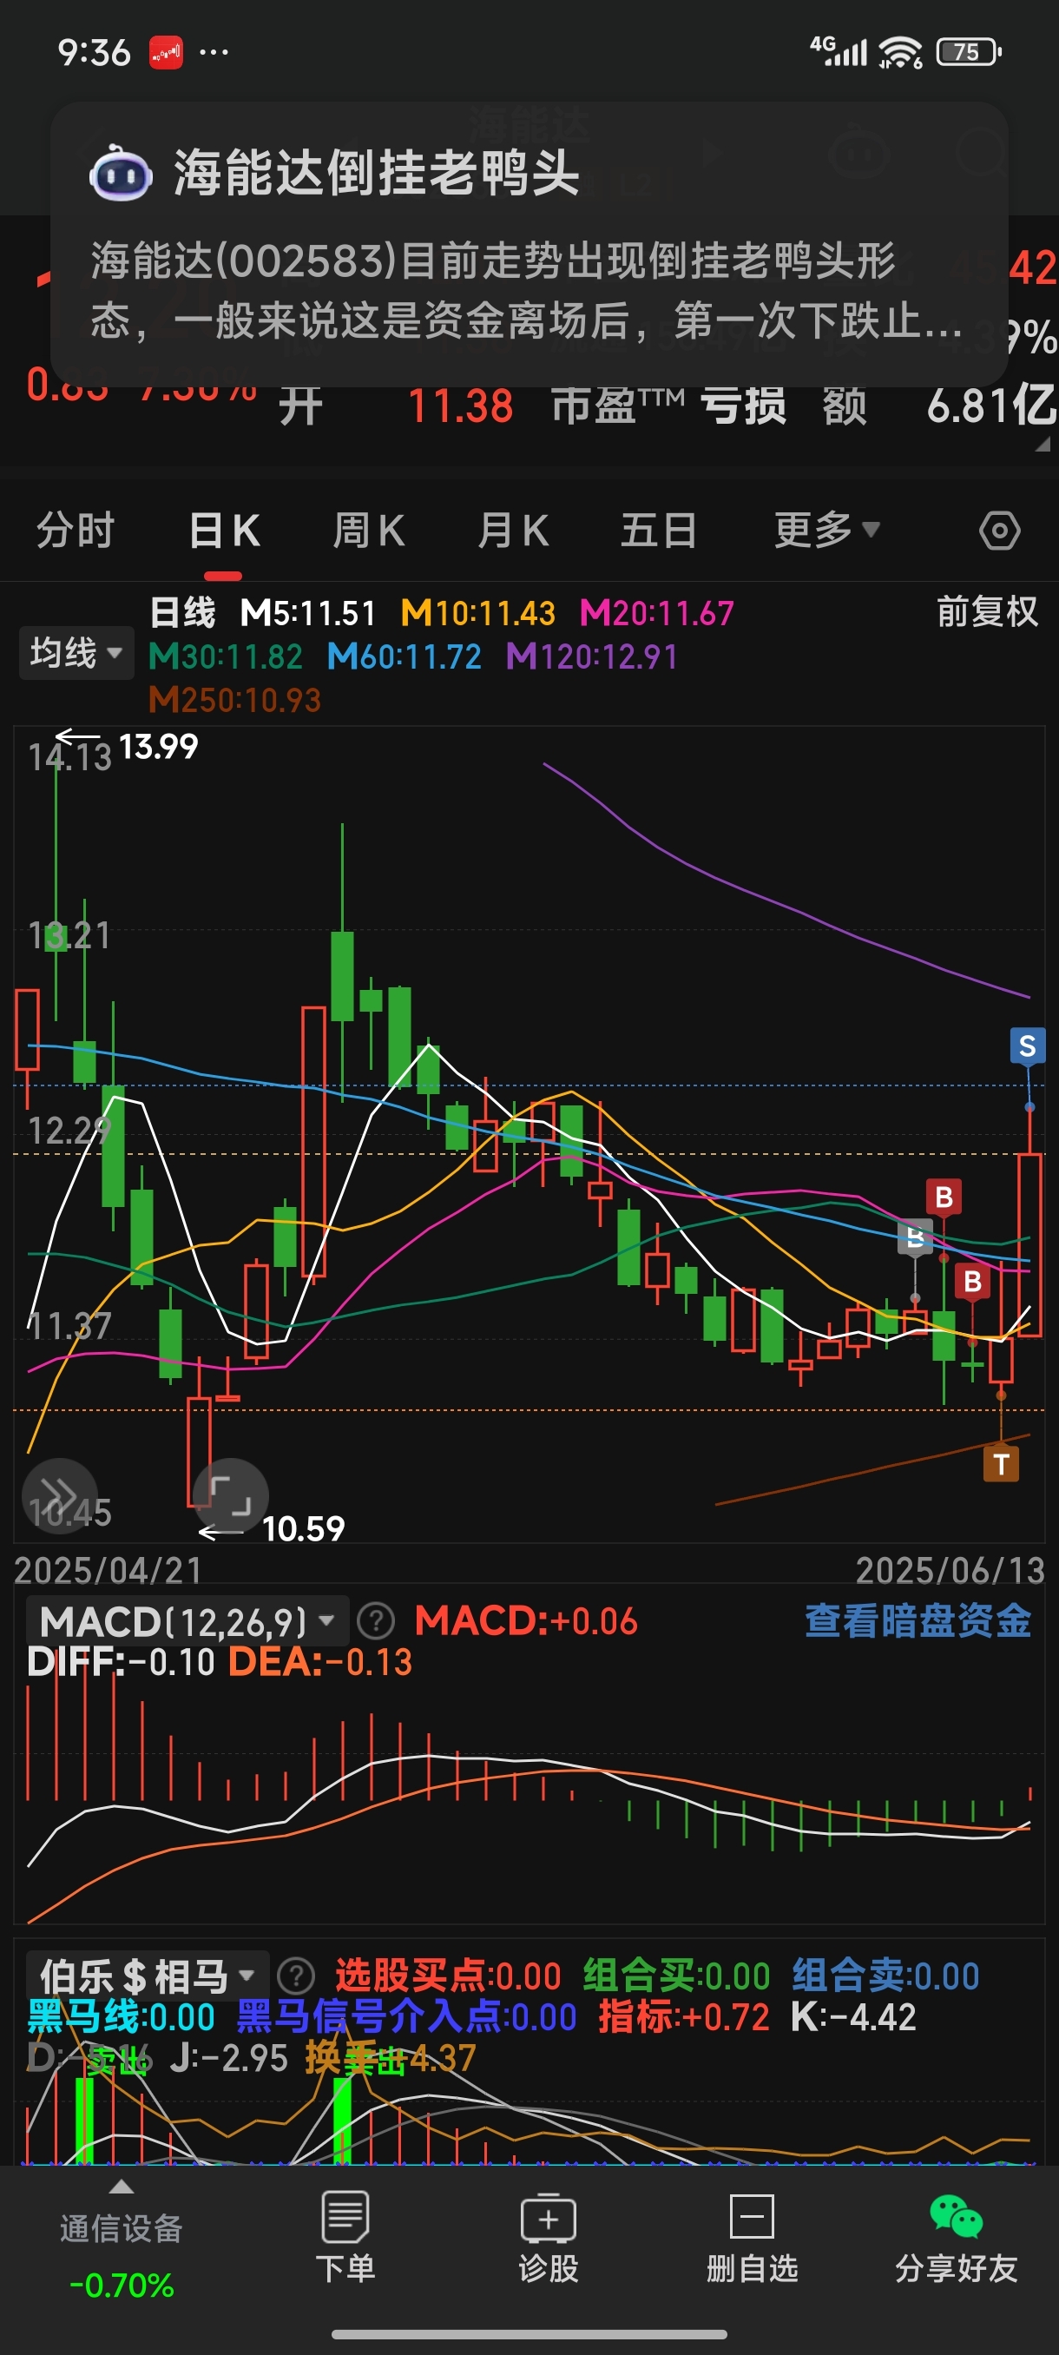Open MACD help question-mark icon
Image resolution: width=1059 pixels, height=2355 pixels.
tap(376, 1621)
